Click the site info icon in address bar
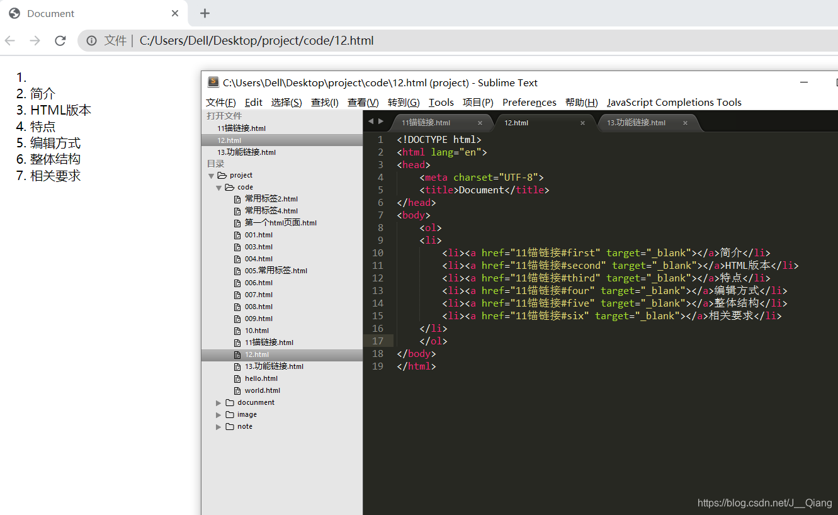 click(92, 41)
